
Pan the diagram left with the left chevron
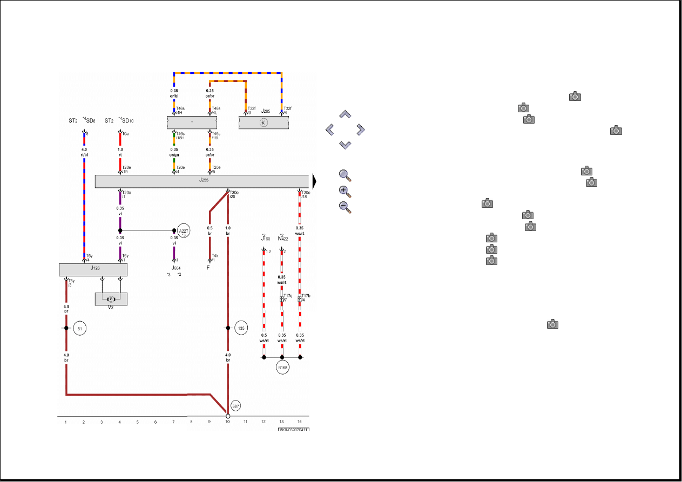pyautogui.click(x=330, y=130)
